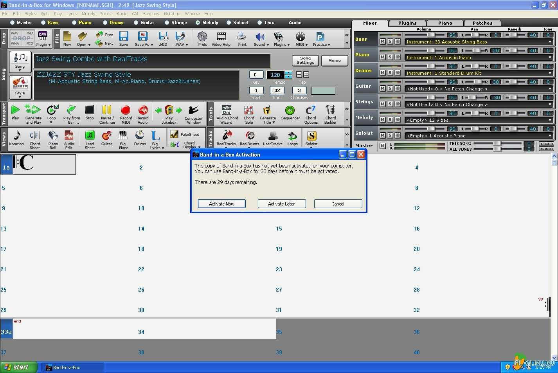
Task: Expand the Practice dropdown
Action: (x=329, y=45)
